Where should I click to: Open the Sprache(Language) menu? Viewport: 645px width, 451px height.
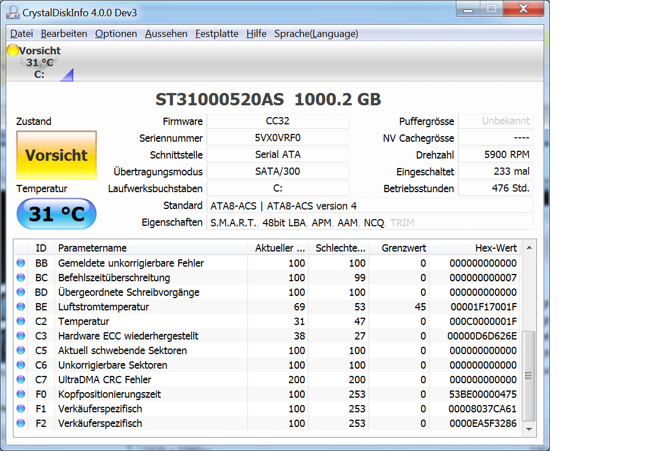316,34
